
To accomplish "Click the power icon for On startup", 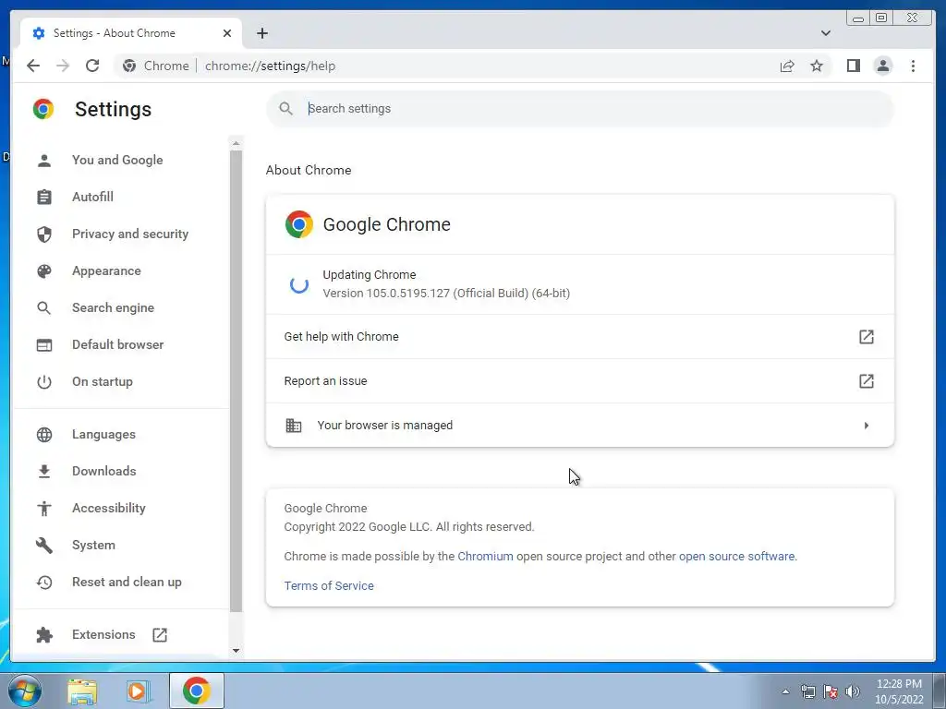I will click(44, 381).
